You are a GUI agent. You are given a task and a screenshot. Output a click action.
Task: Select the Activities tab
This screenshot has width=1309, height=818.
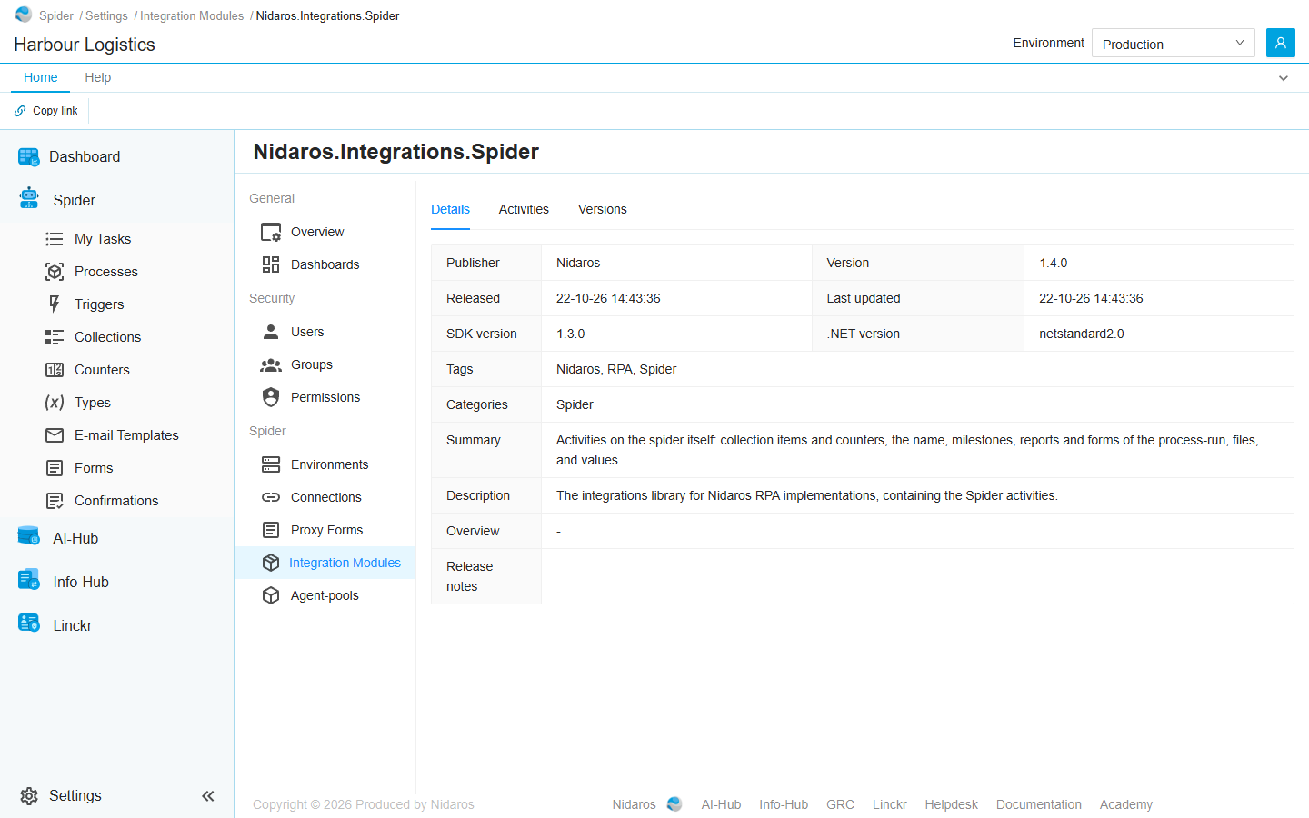point(524,209)
